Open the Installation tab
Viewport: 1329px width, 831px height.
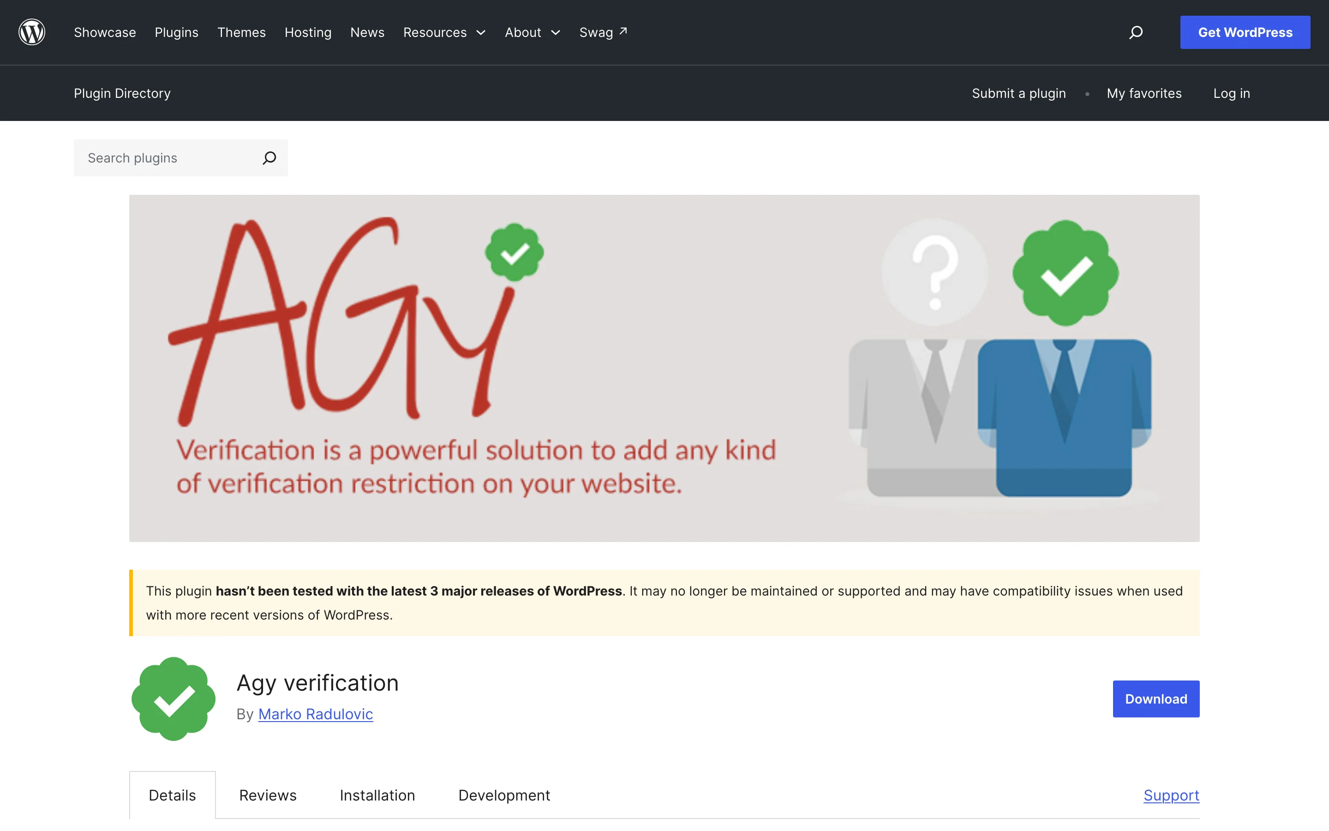377,795
